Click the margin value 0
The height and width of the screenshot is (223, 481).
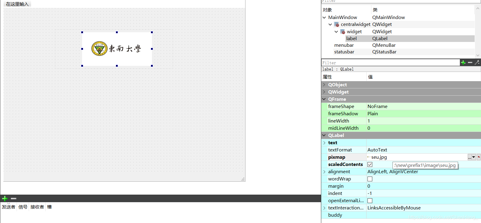[369, 186]
